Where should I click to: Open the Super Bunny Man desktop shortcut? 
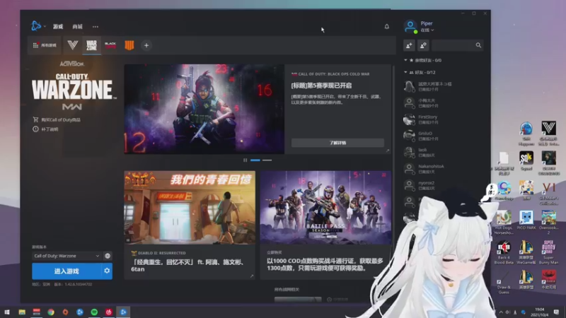point(549,252)
